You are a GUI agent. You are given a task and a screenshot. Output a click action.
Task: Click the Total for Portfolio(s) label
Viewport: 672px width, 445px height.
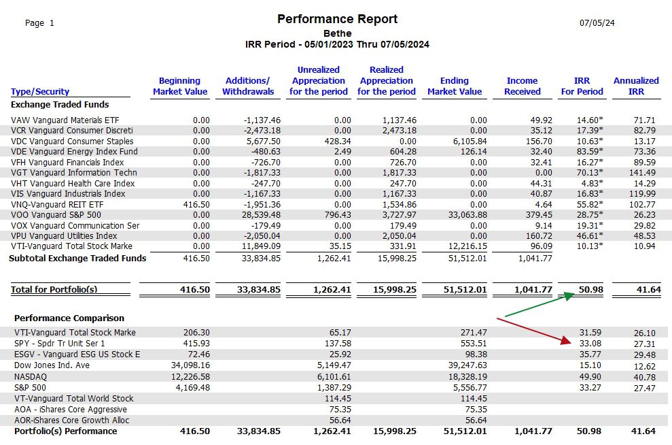tap(54, 289)
